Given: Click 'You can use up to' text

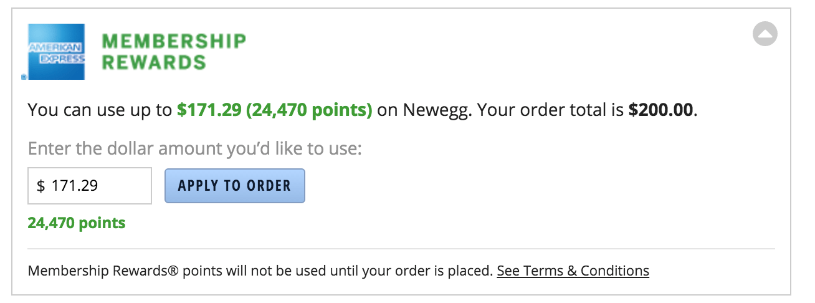Looking at the screenshot, I should [100, 111].
